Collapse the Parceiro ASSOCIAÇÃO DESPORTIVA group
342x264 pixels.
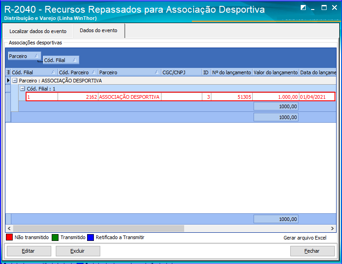[15, 81]
